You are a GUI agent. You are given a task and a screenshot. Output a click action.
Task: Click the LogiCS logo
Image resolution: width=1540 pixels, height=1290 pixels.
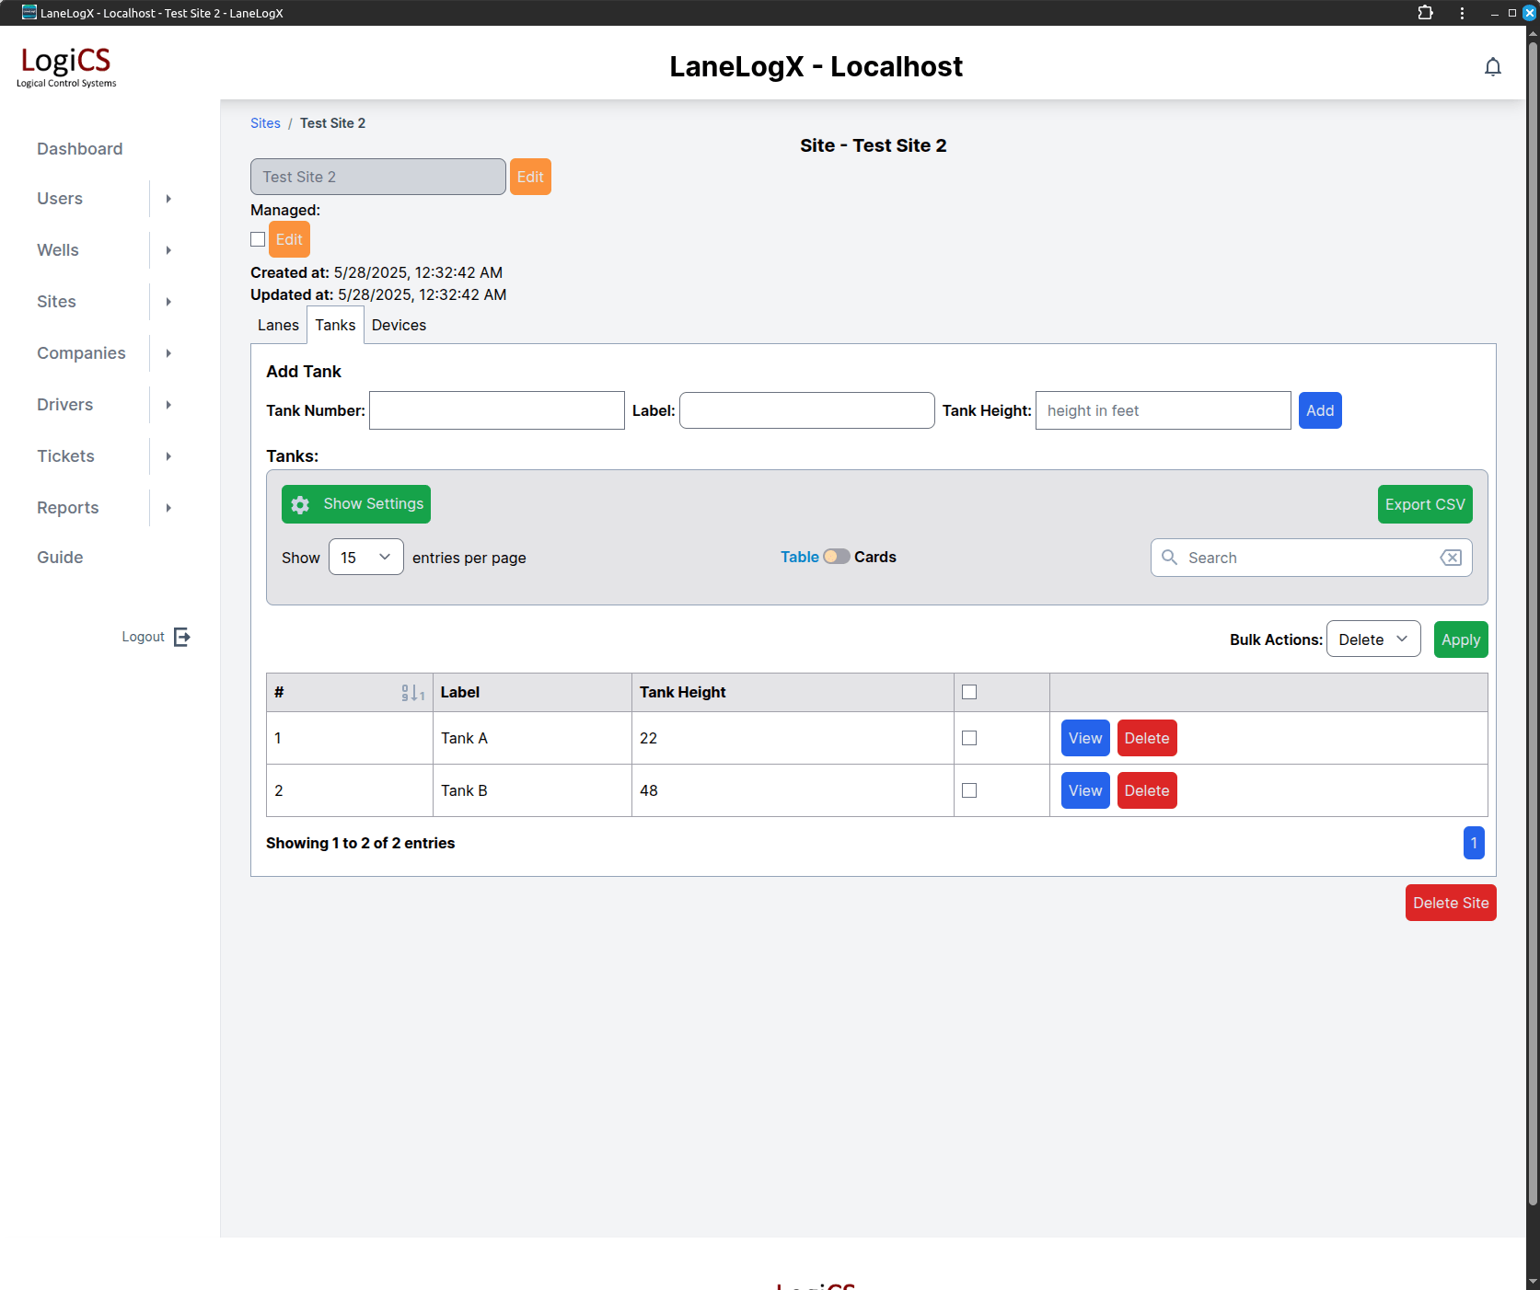66,66
